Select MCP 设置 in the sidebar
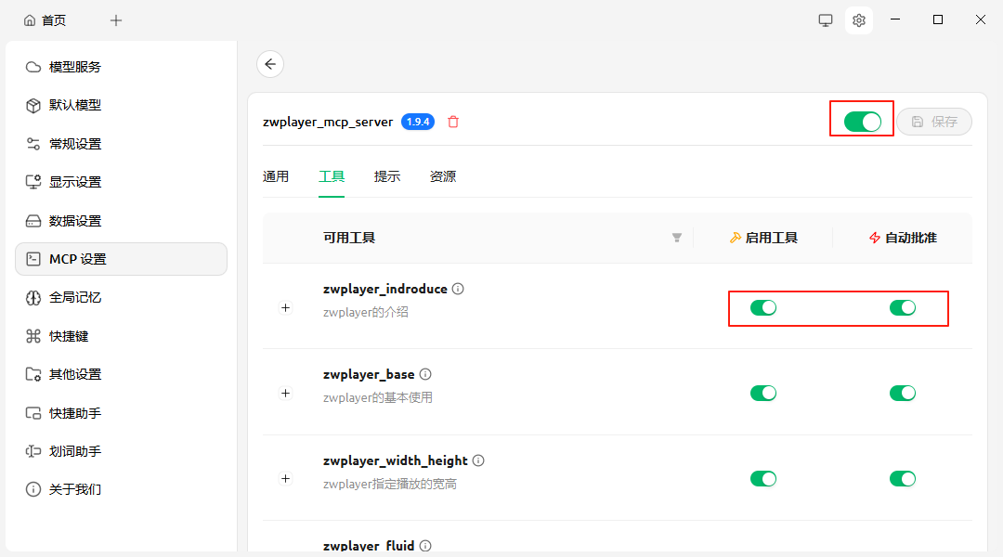 [x=121, y=259]
